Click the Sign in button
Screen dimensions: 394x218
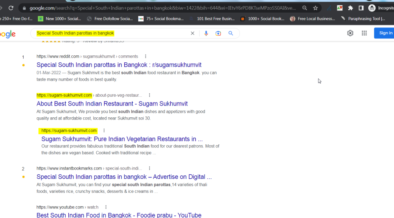coord(385,33)
